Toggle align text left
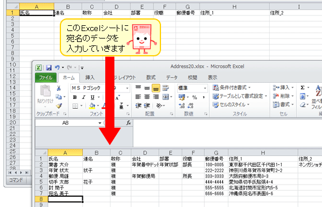 138,97
